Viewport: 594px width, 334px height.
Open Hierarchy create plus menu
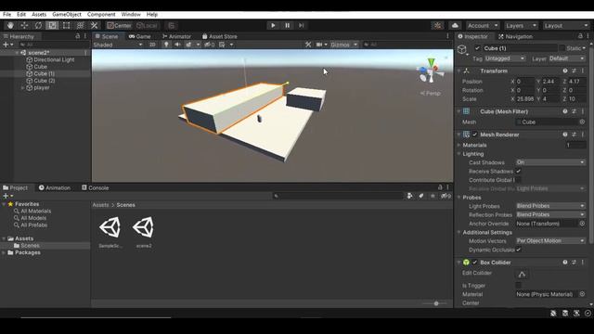(7, 45)
